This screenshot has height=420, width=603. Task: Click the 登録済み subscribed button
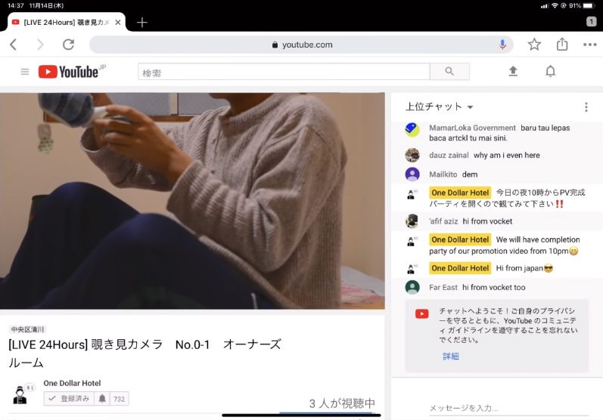pyautogui.click(x=69, y=399)
